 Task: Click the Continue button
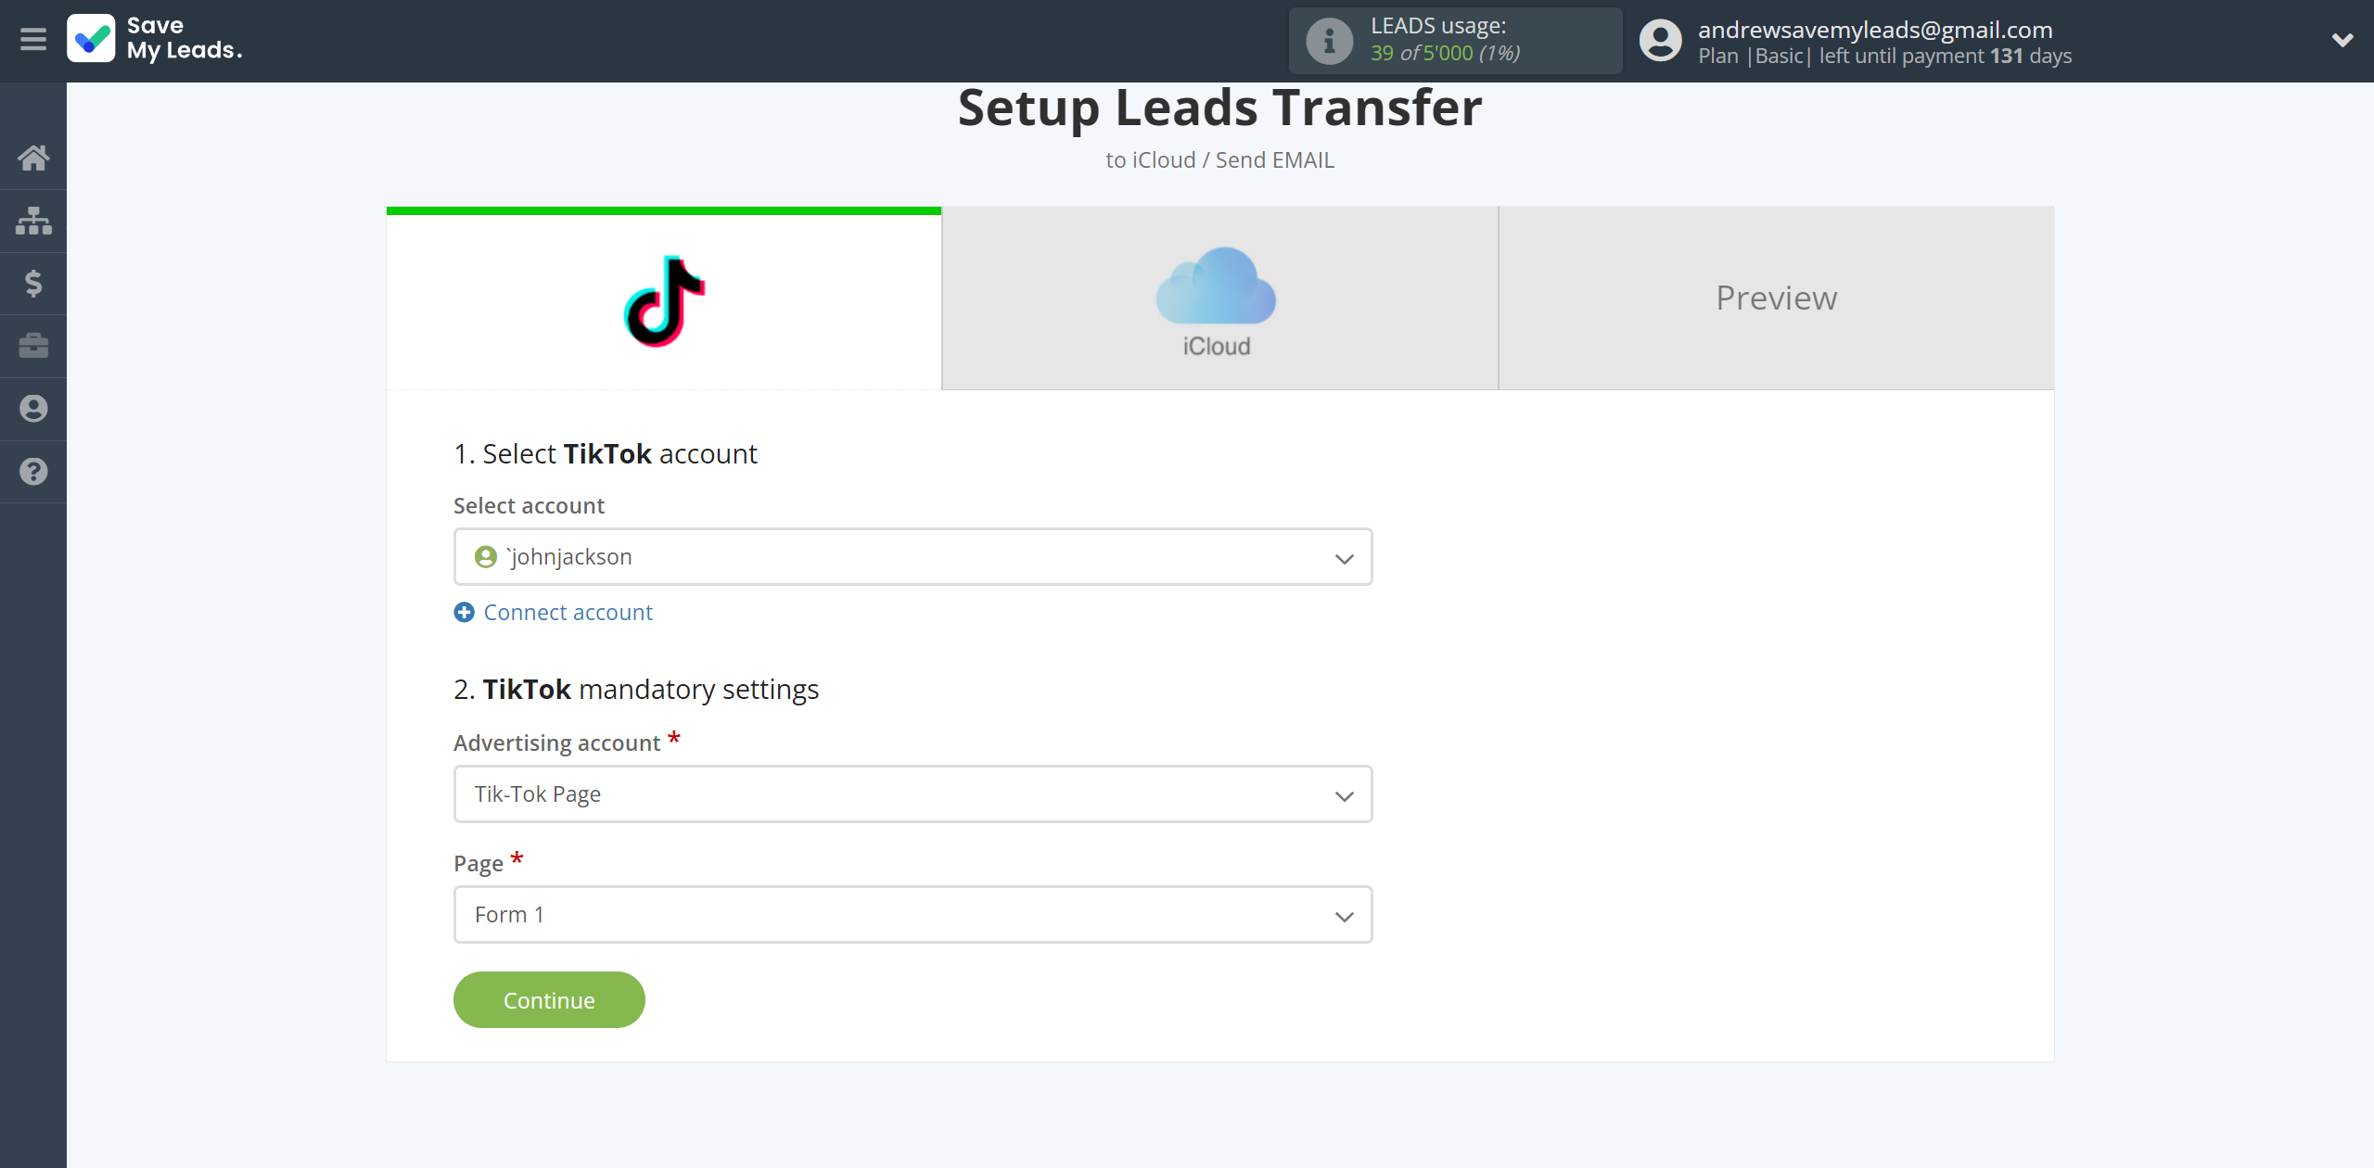pyautogui.click(x=548, y=998)
